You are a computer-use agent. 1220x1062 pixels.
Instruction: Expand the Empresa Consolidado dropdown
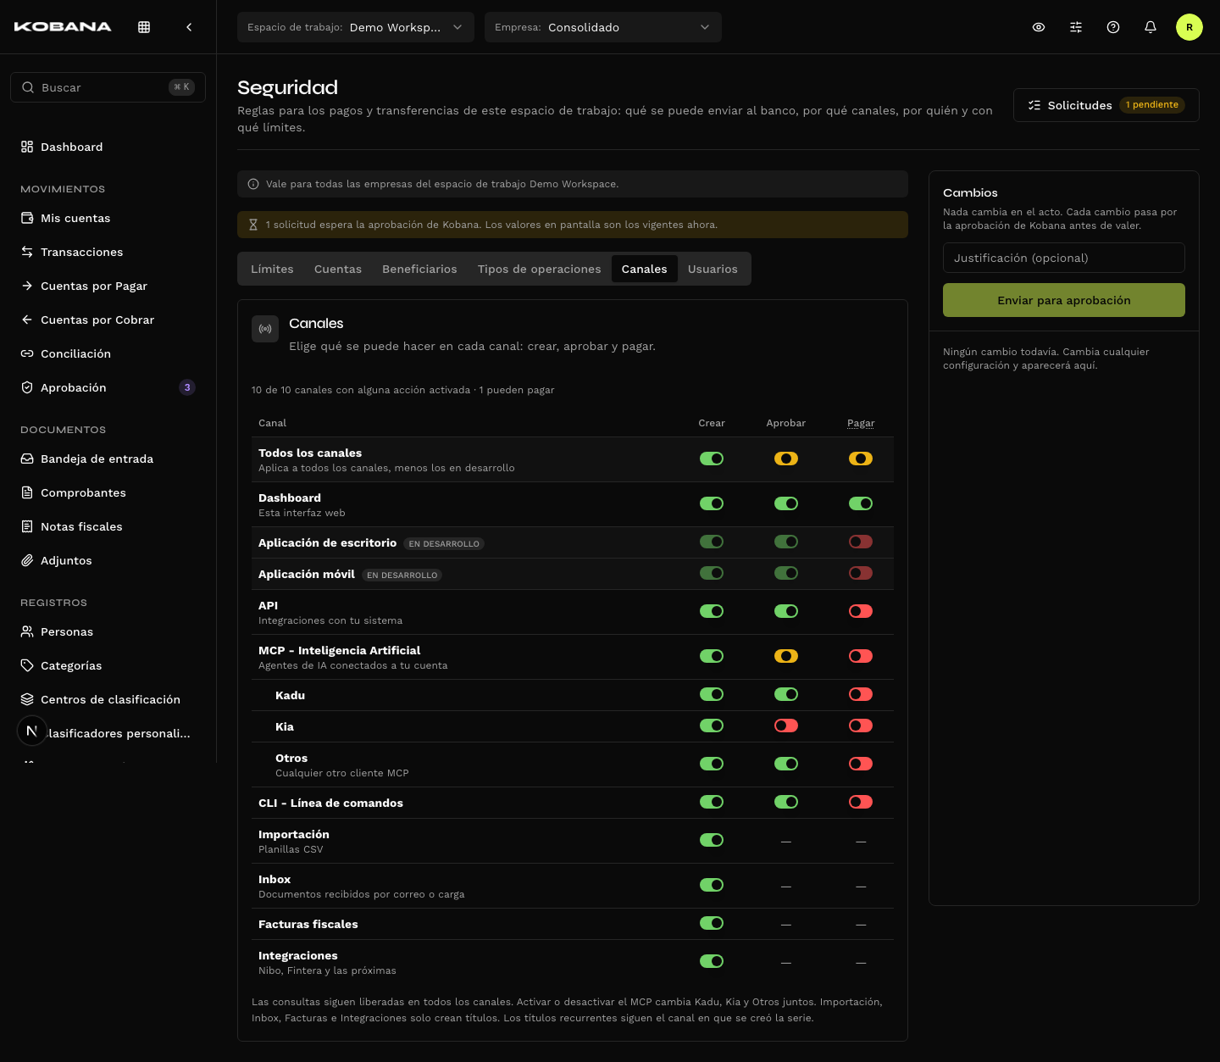coord(603,27)
